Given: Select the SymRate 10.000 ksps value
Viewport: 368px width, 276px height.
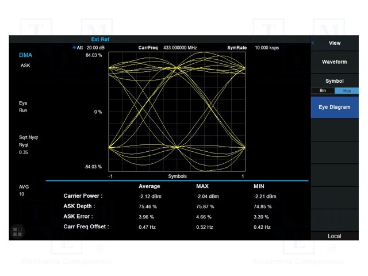Looking at the screenshot, I should (266, 48).
